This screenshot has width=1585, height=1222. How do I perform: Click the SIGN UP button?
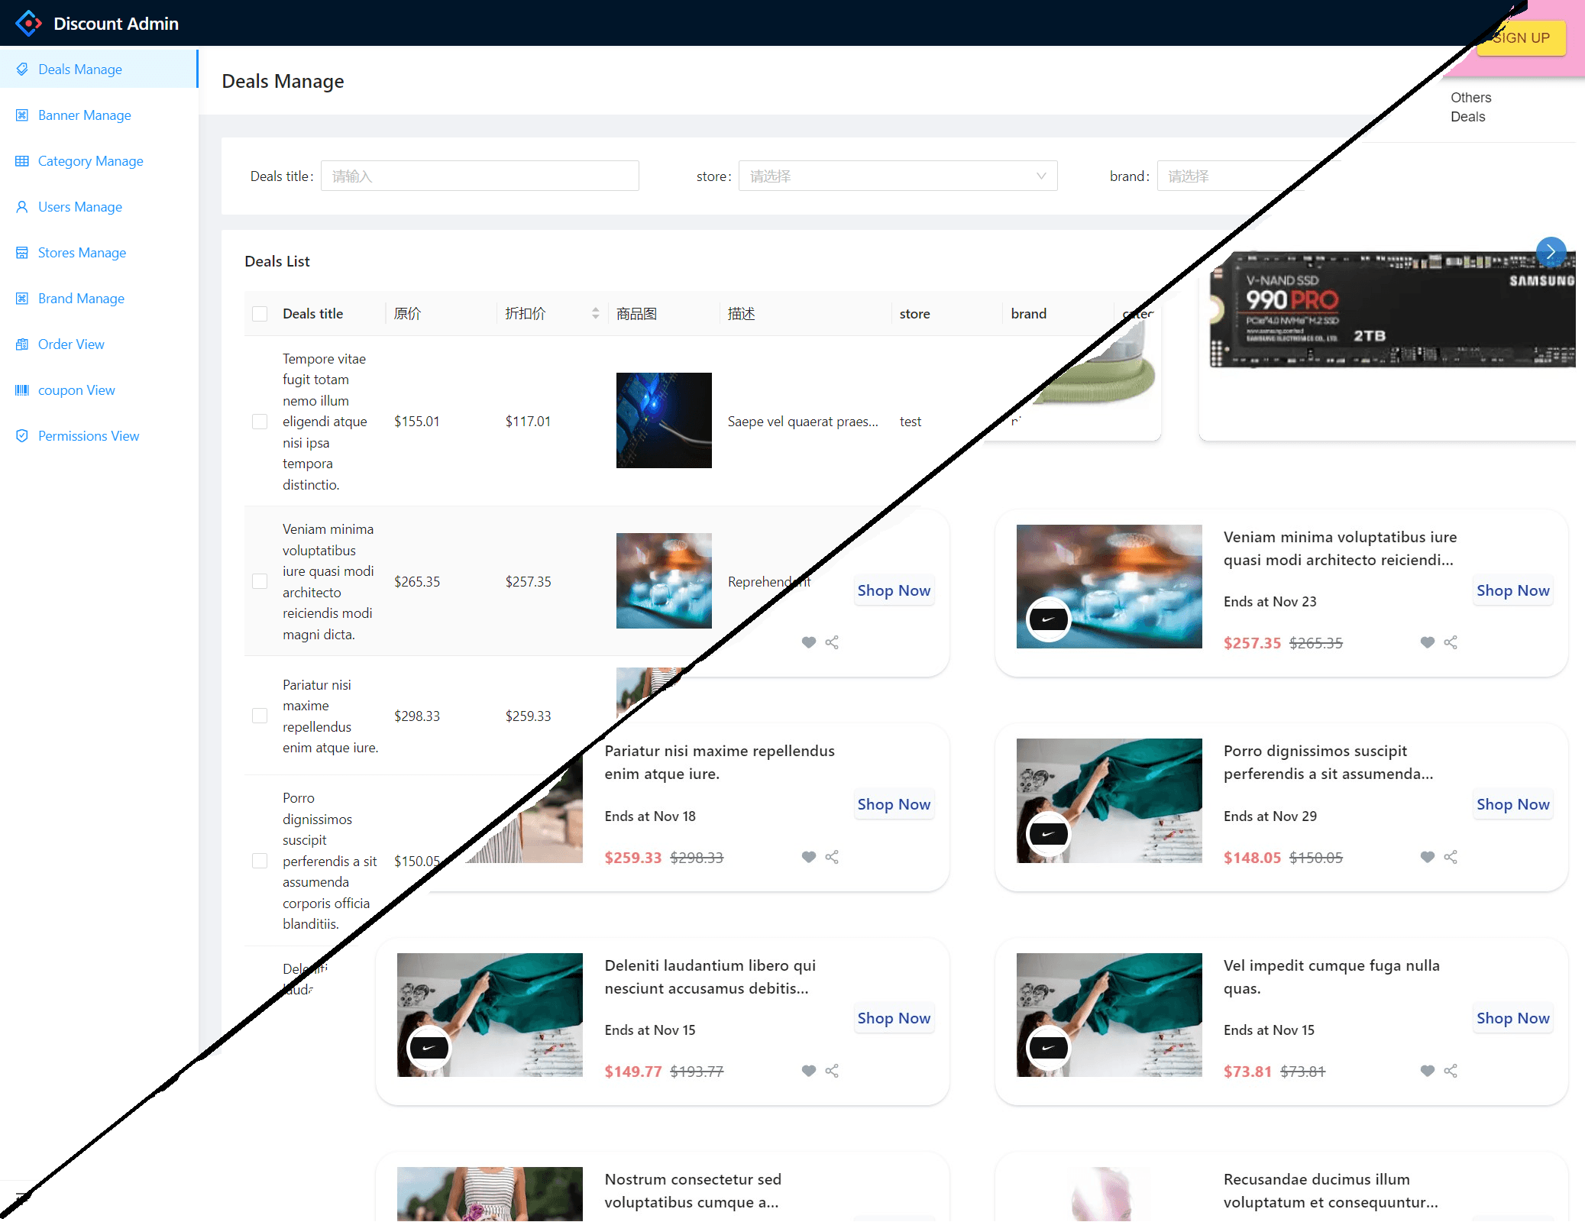pos(1521,37)
